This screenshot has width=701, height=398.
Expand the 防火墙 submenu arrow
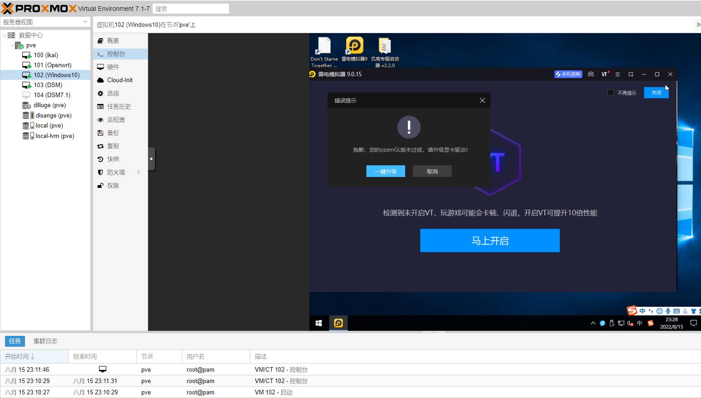coord(139,172)
